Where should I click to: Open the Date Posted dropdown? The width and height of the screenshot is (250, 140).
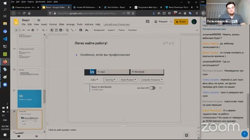[129, 80]
